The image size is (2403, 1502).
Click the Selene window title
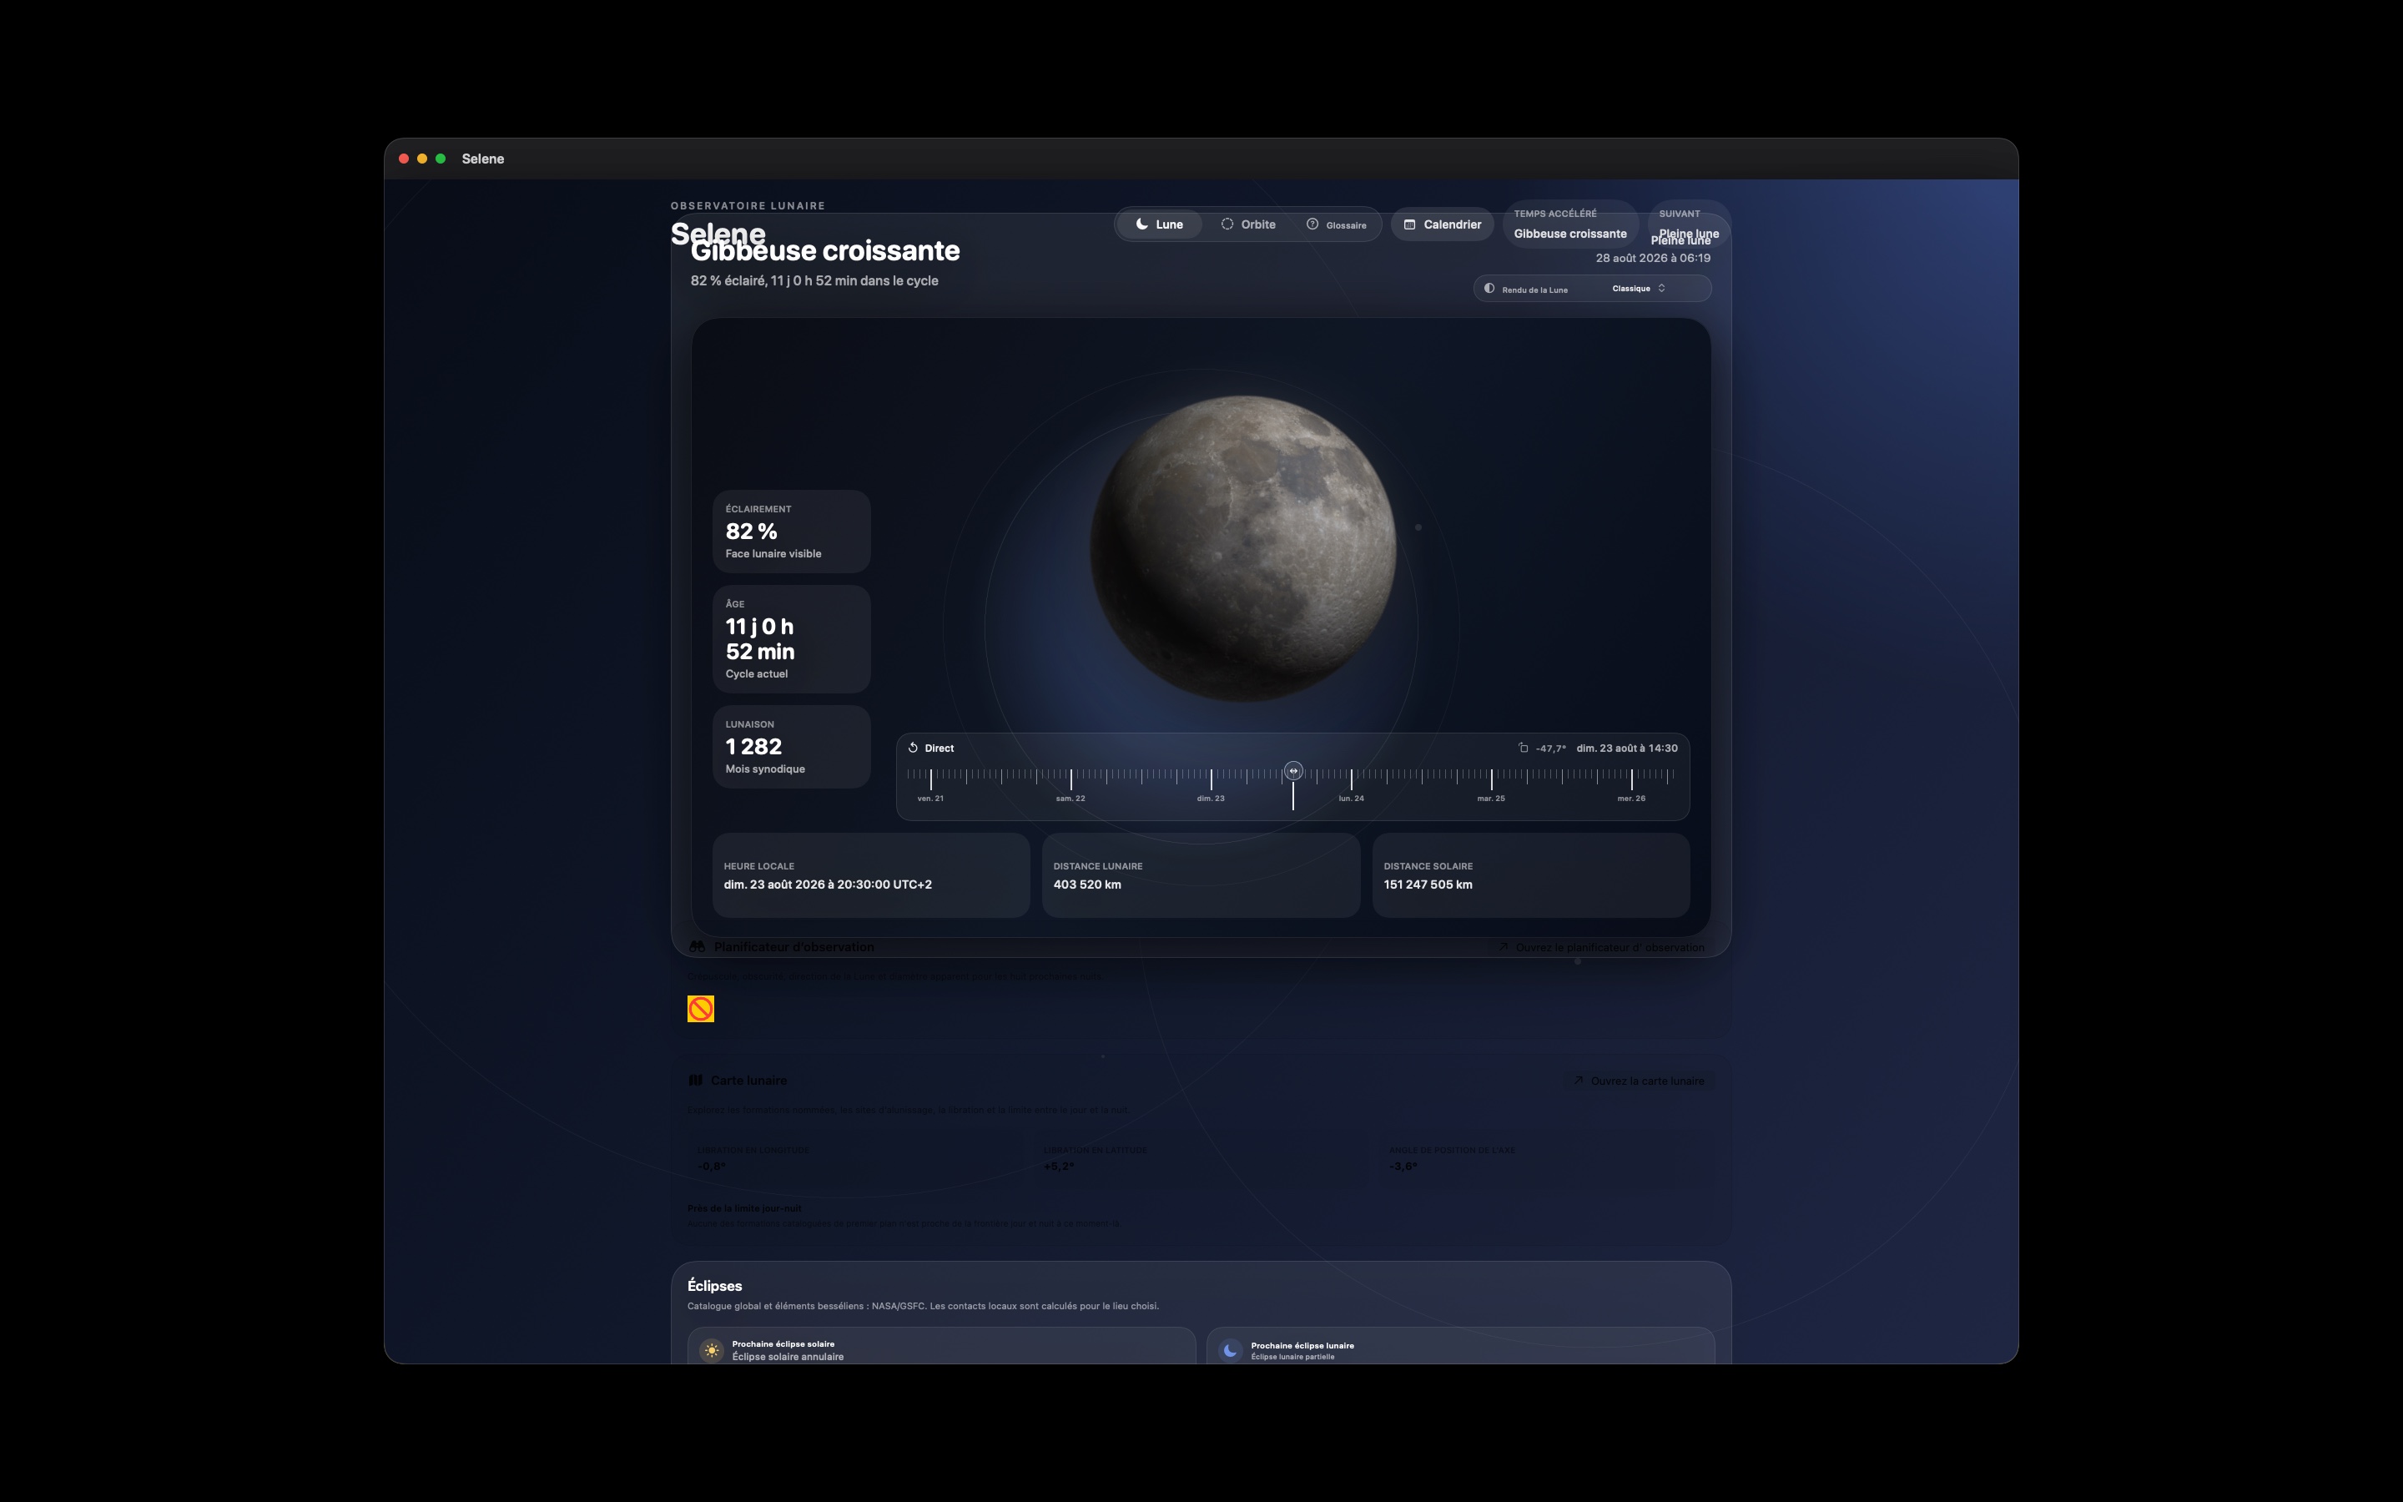482,159
